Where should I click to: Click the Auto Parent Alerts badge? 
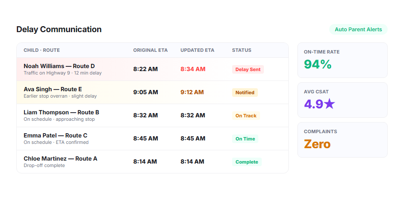[x=358, y=29]
